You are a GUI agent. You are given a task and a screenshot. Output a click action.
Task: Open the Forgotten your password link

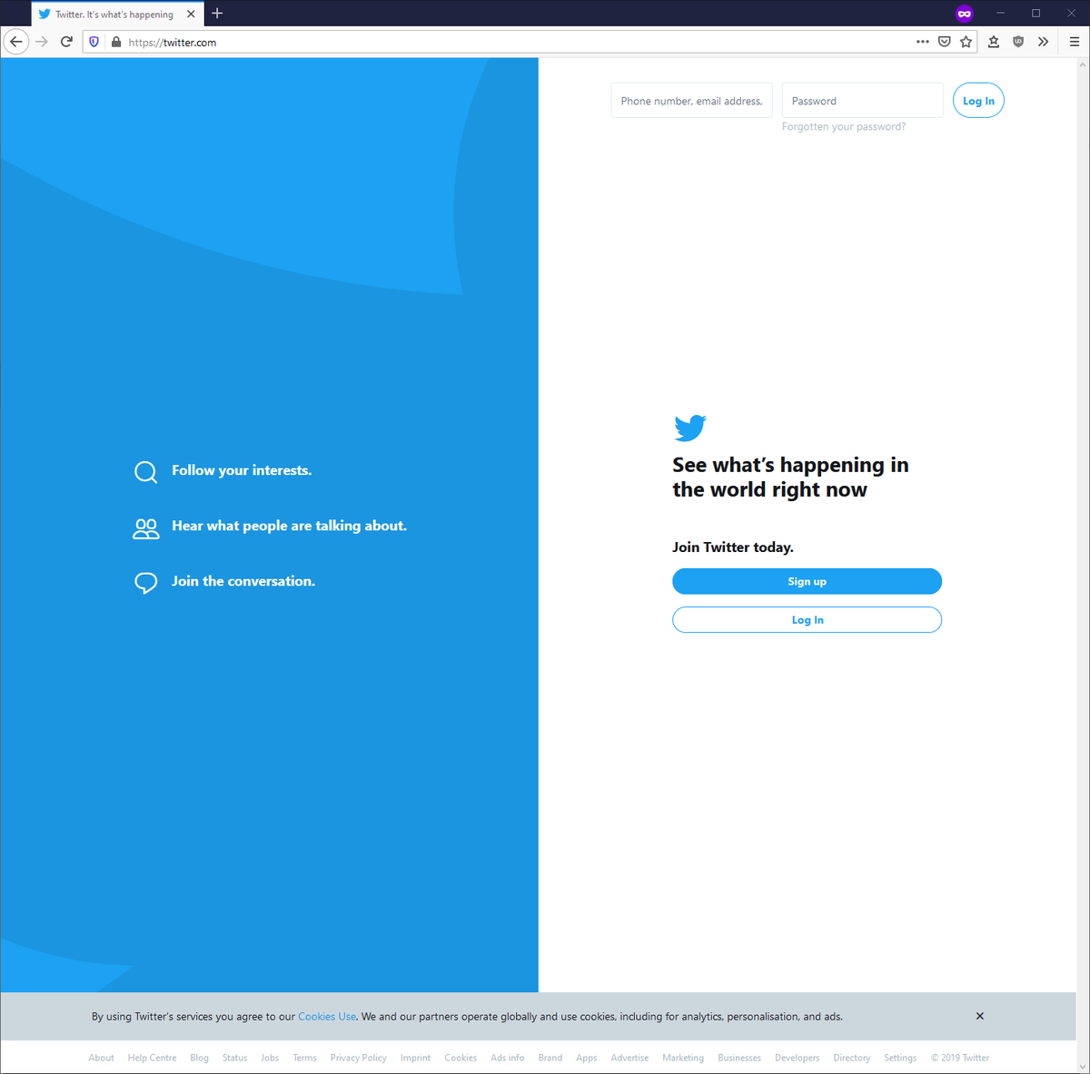click(844, 127)
